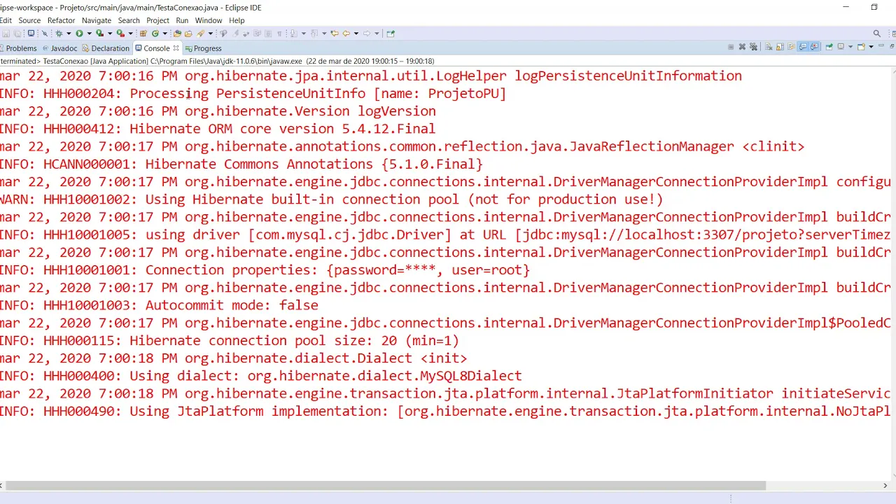Minimize the Console view panel

[881, 46]
